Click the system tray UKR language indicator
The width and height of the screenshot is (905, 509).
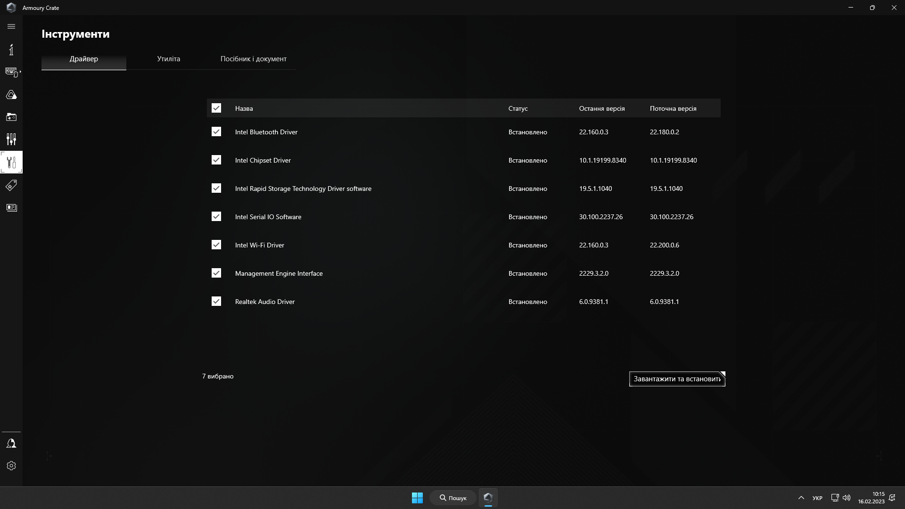click(x=817, y=497)
